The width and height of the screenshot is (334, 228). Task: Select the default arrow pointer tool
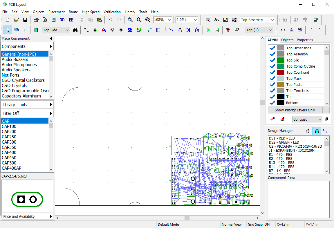pos(8,30)
